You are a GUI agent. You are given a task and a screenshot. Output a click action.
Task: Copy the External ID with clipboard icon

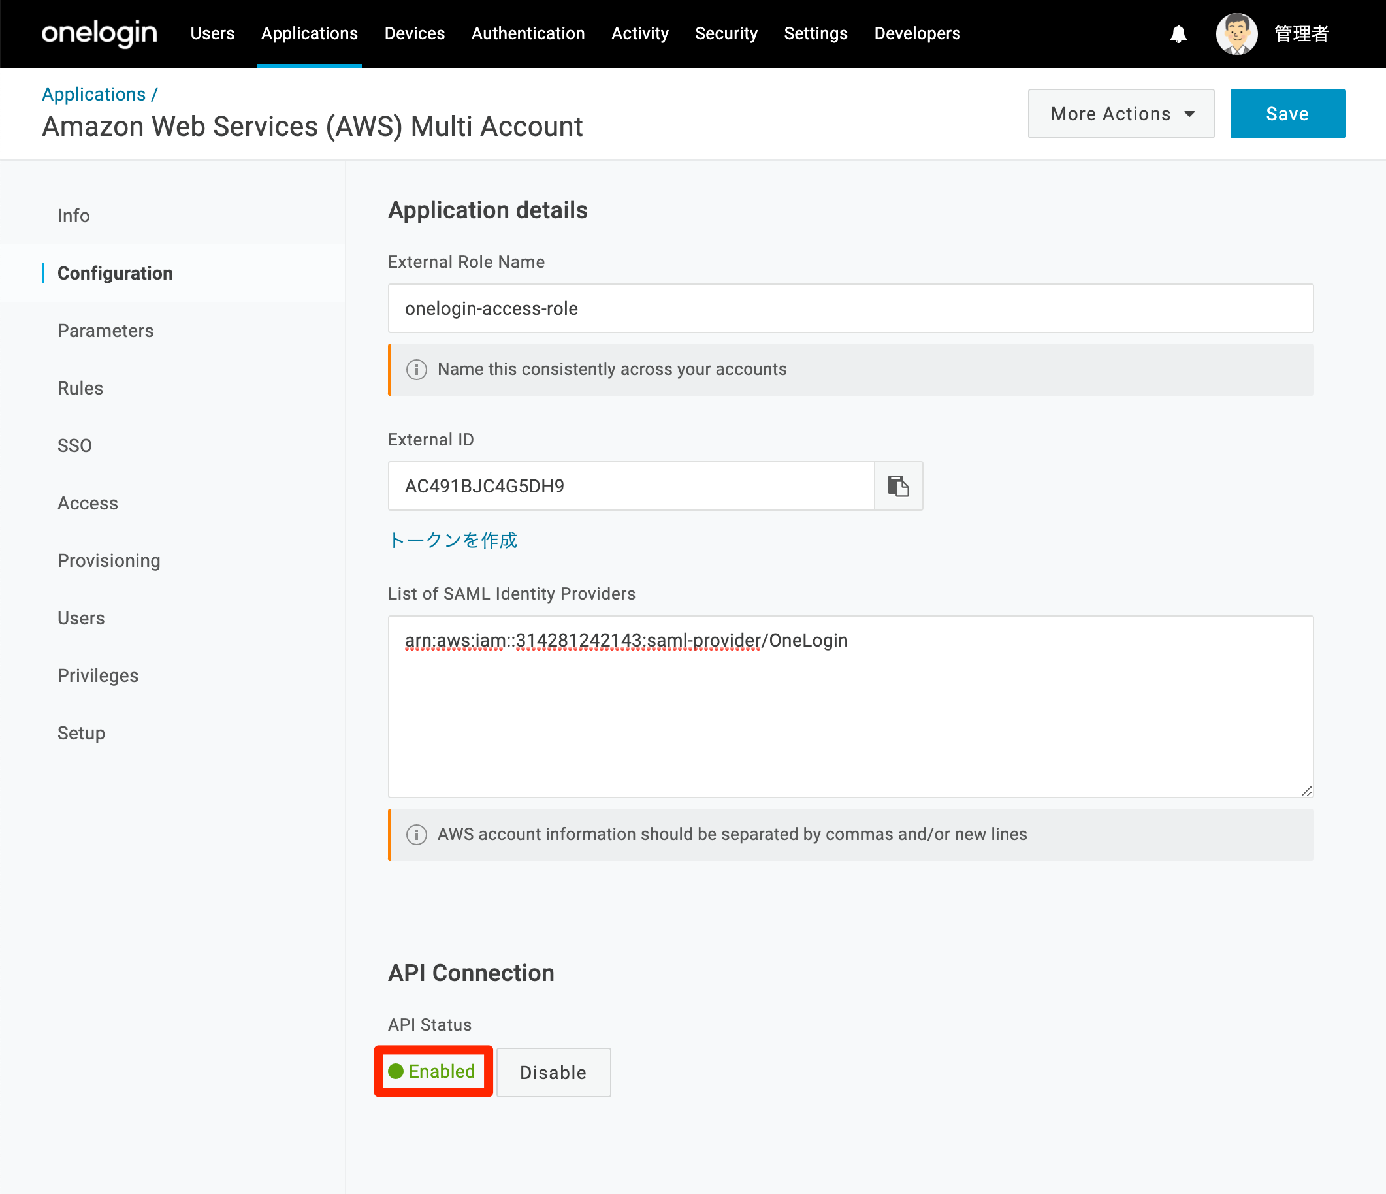(898, 485)
